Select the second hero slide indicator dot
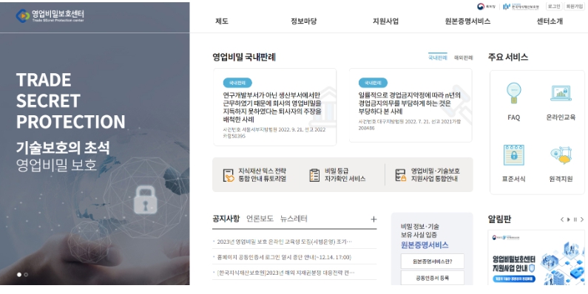 (x=26, y=275)
